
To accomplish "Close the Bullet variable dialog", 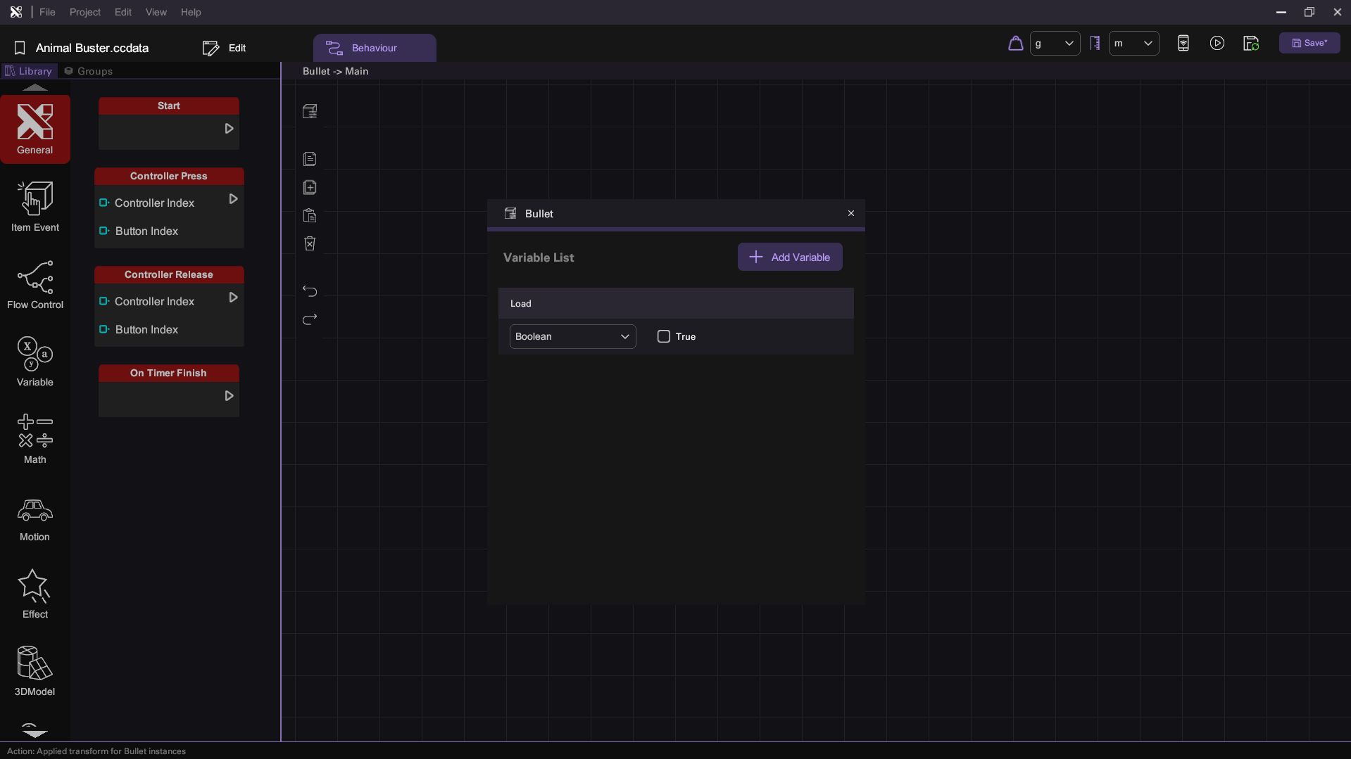I will 850,213.
